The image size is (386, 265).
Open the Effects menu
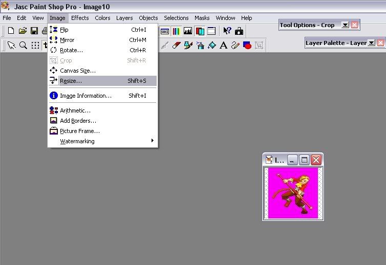(x=80, y=18)
